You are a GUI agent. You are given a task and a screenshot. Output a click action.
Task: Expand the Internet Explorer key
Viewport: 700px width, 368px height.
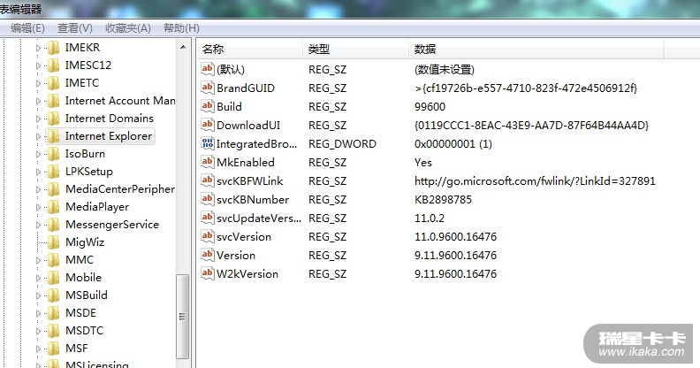(38, 136)
